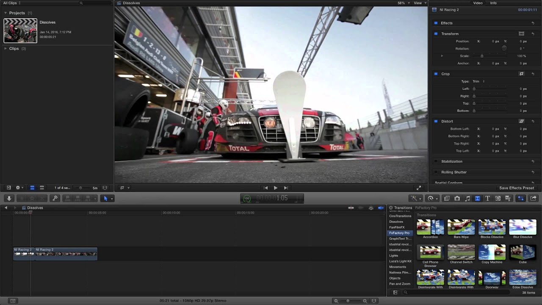The image size is (542, 305).
Task: Open the viewer View options menu
Action: pyautogui.click(x=419, y=3)
